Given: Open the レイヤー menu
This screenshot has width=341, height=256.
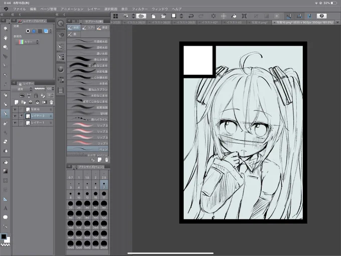Looking at the screenshot, I should click(x=94, y=9).
